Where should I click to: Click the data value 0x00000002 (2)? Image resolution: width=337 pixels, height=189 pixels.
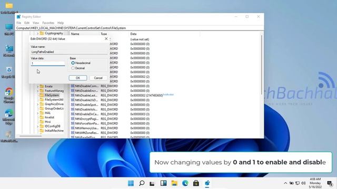click(x=140, y=77)
